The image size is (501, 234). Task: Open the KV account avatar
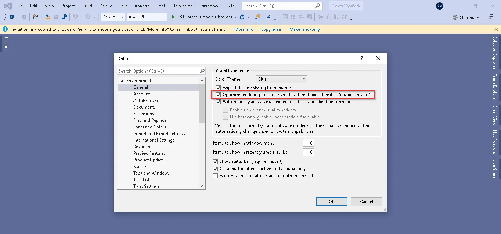coord(440,6)
